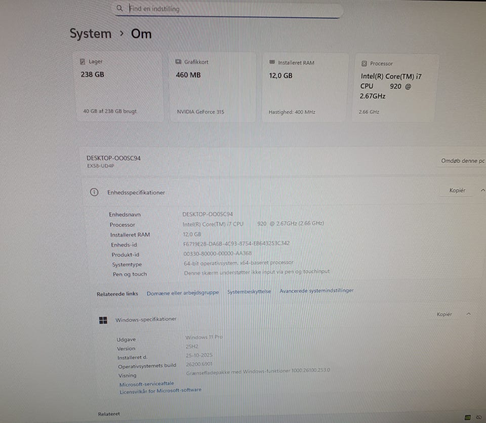
Task: Focus the 'Find en indstilling' search field
Action: pyautogui.click(x=229, y=10)
